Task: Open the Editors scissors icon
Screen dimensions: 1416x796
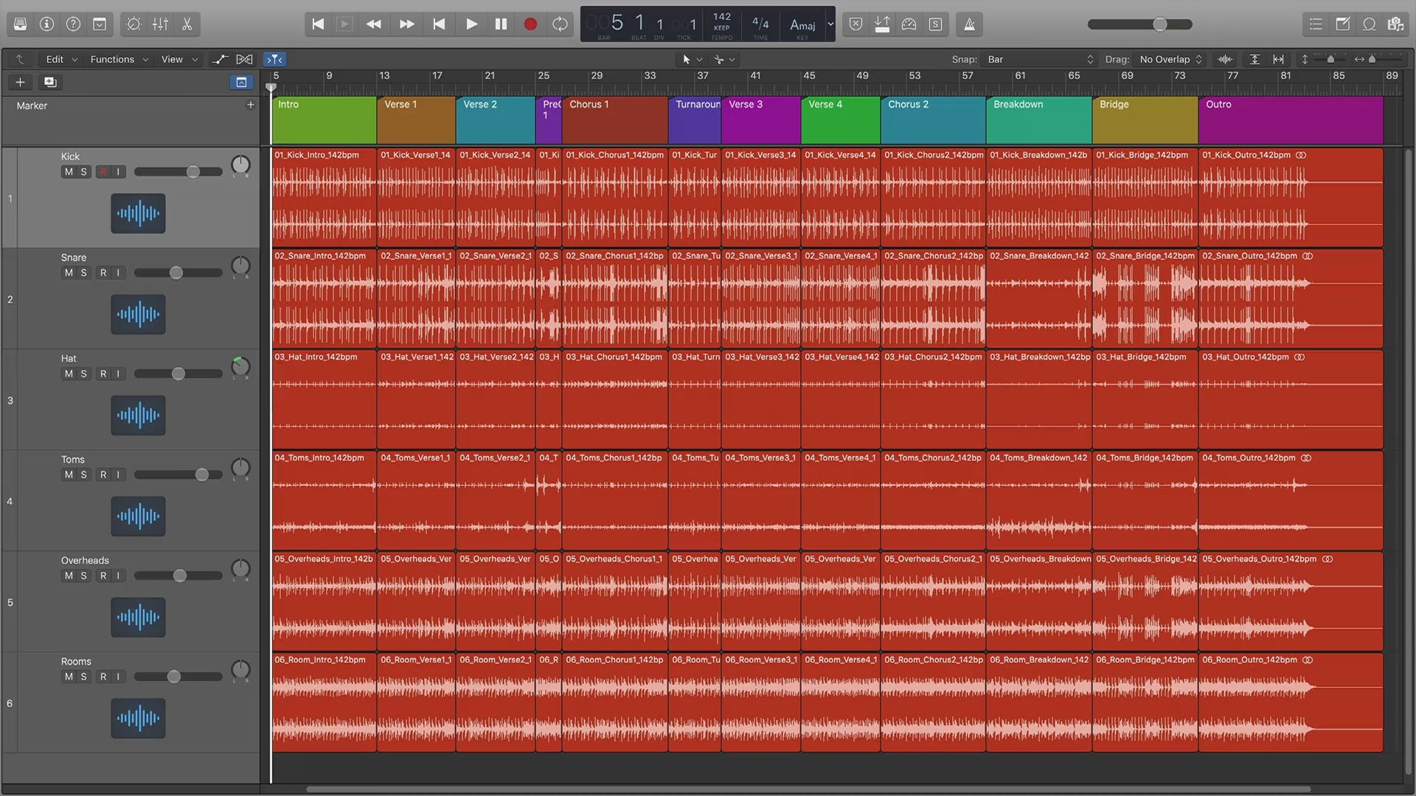Action: coord(187,24)
